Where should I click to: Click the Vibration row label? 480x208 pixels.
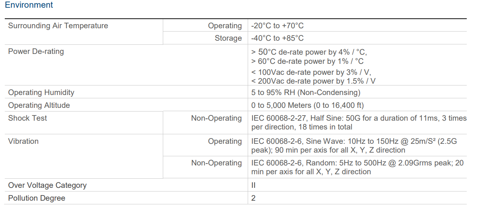click(x=23, y=141)
